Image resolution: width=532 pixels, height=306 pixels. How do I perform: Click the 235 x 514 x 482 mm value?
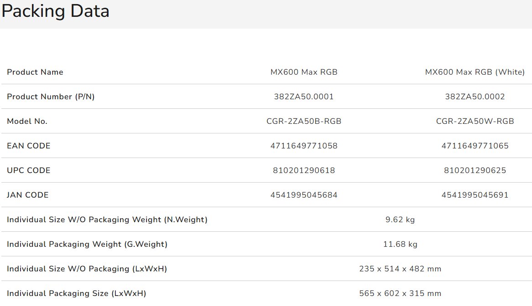tap(400, 269)
